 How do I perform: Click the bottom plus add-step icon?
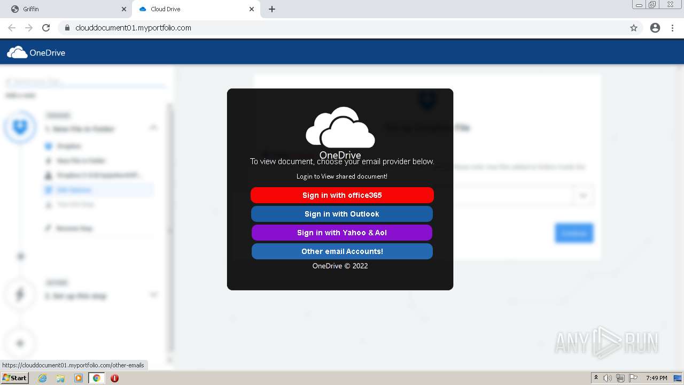pos(20,343)
